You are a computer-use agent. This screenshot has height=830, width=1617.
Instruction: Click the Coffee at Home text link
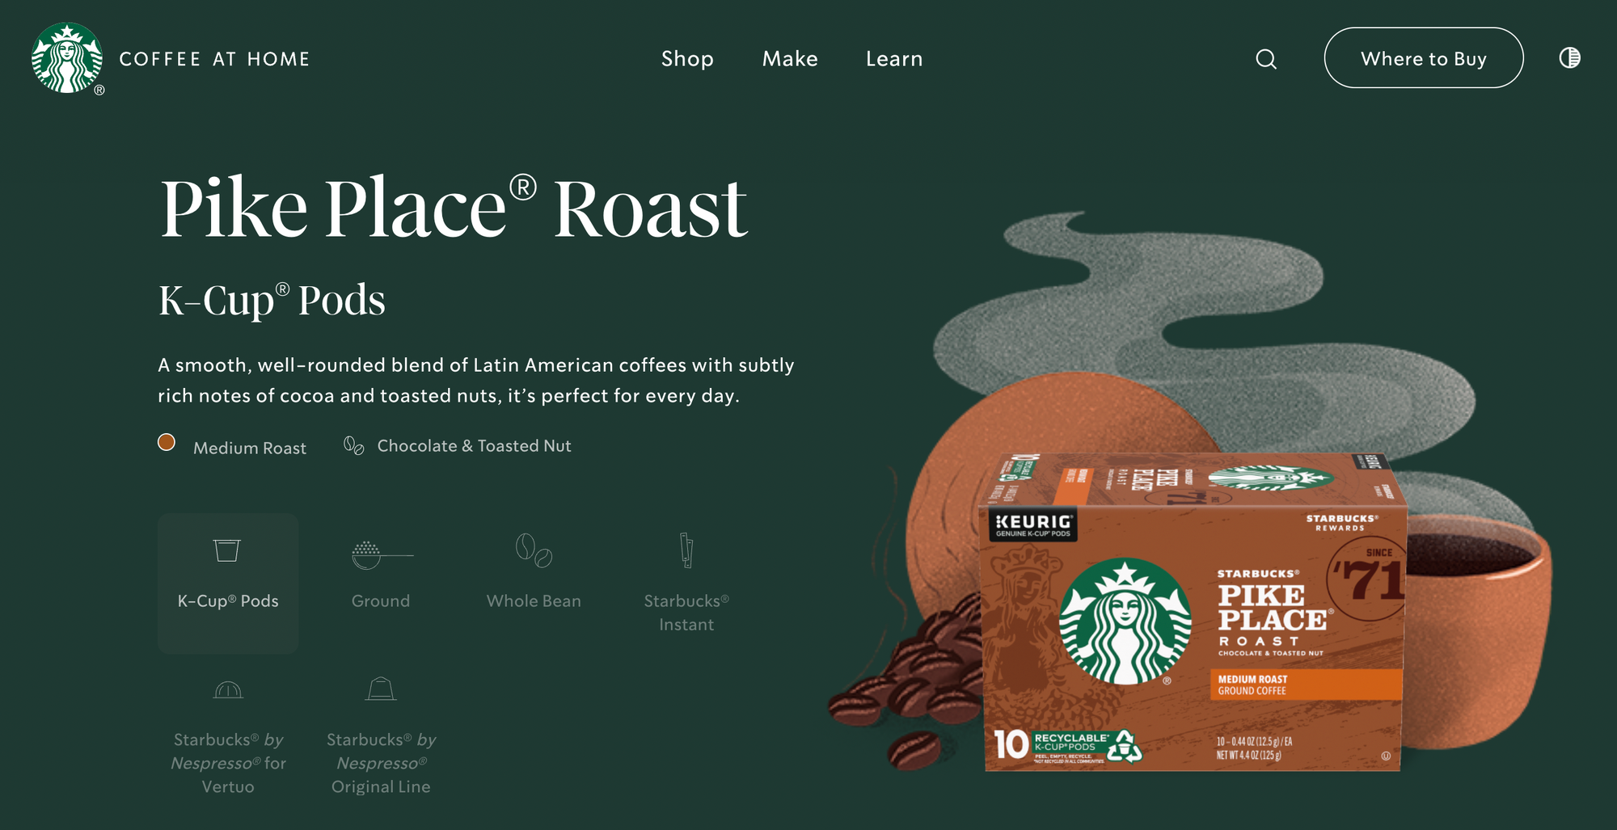click(214, 59)
